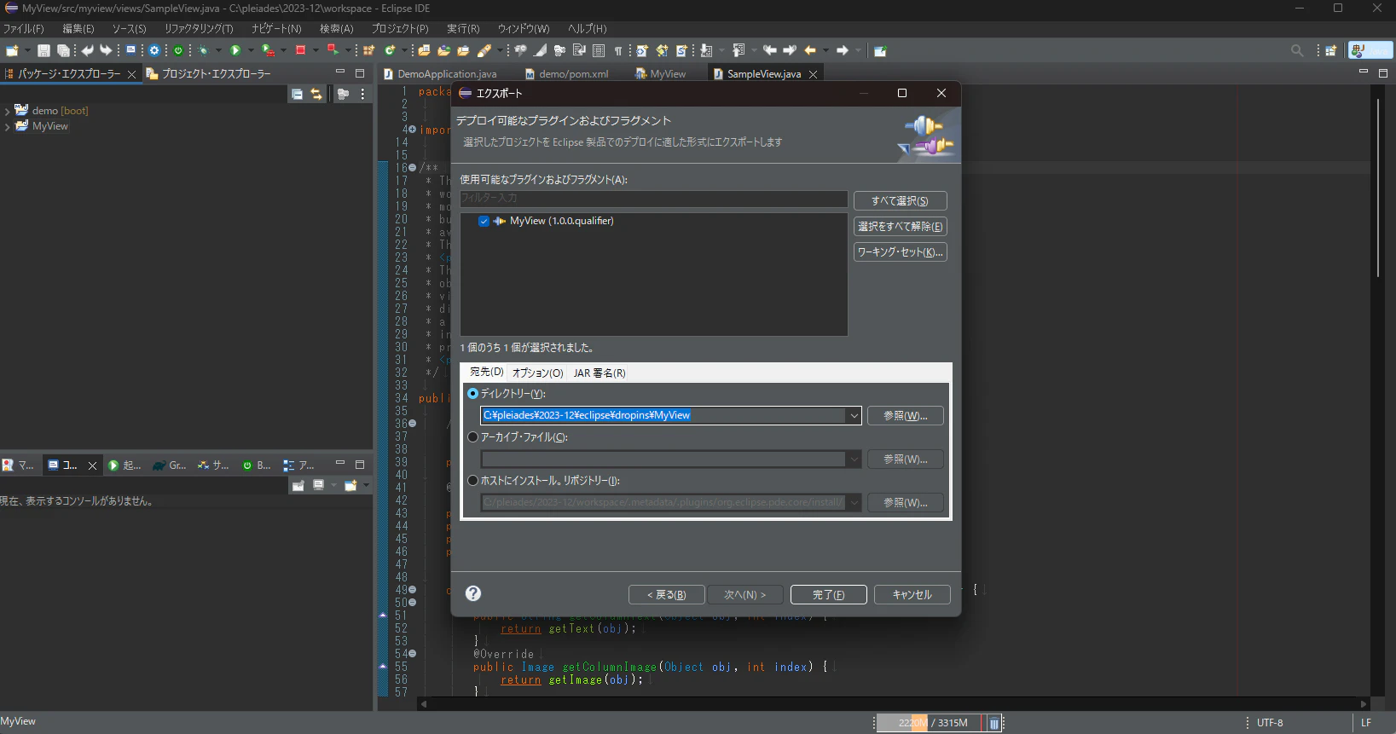Select the ホストにインストール radio button

coord(473,481)
